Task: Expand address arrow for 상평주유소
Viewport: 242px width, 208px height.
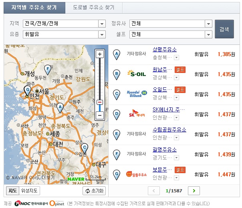Action: click(176, 58)
